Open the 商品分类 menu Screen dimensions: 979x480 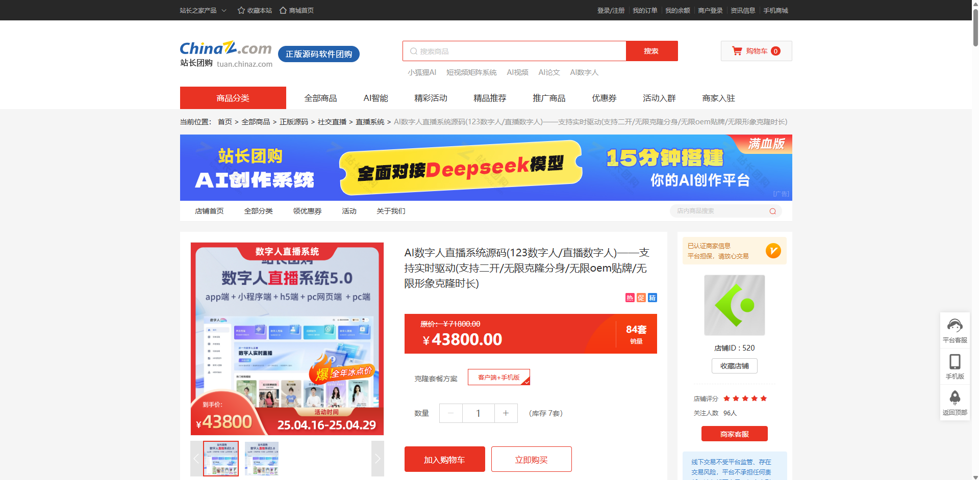(233, 98)
